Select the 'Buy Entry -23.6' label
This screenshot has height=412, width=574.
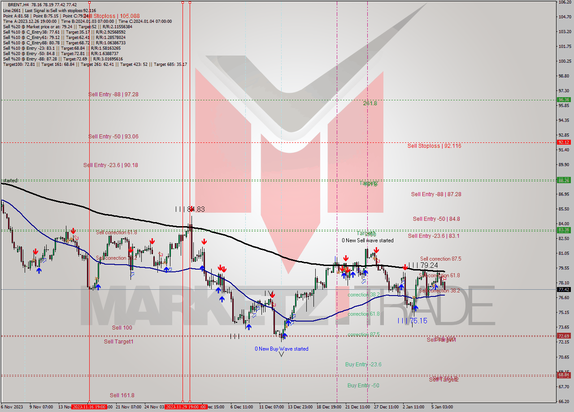(363, 365)
